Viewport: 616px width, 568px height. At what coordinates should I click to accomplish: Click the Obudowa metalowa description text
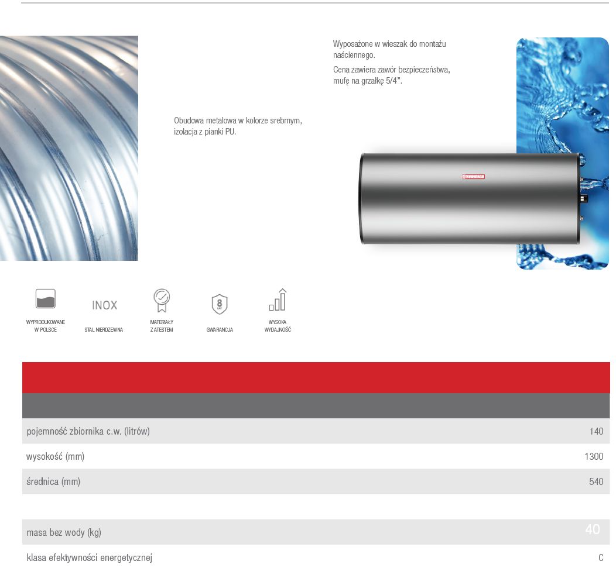point(238,126)
